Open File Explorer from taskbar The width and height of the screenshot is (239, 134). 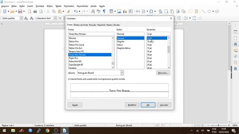coord(13,131)
